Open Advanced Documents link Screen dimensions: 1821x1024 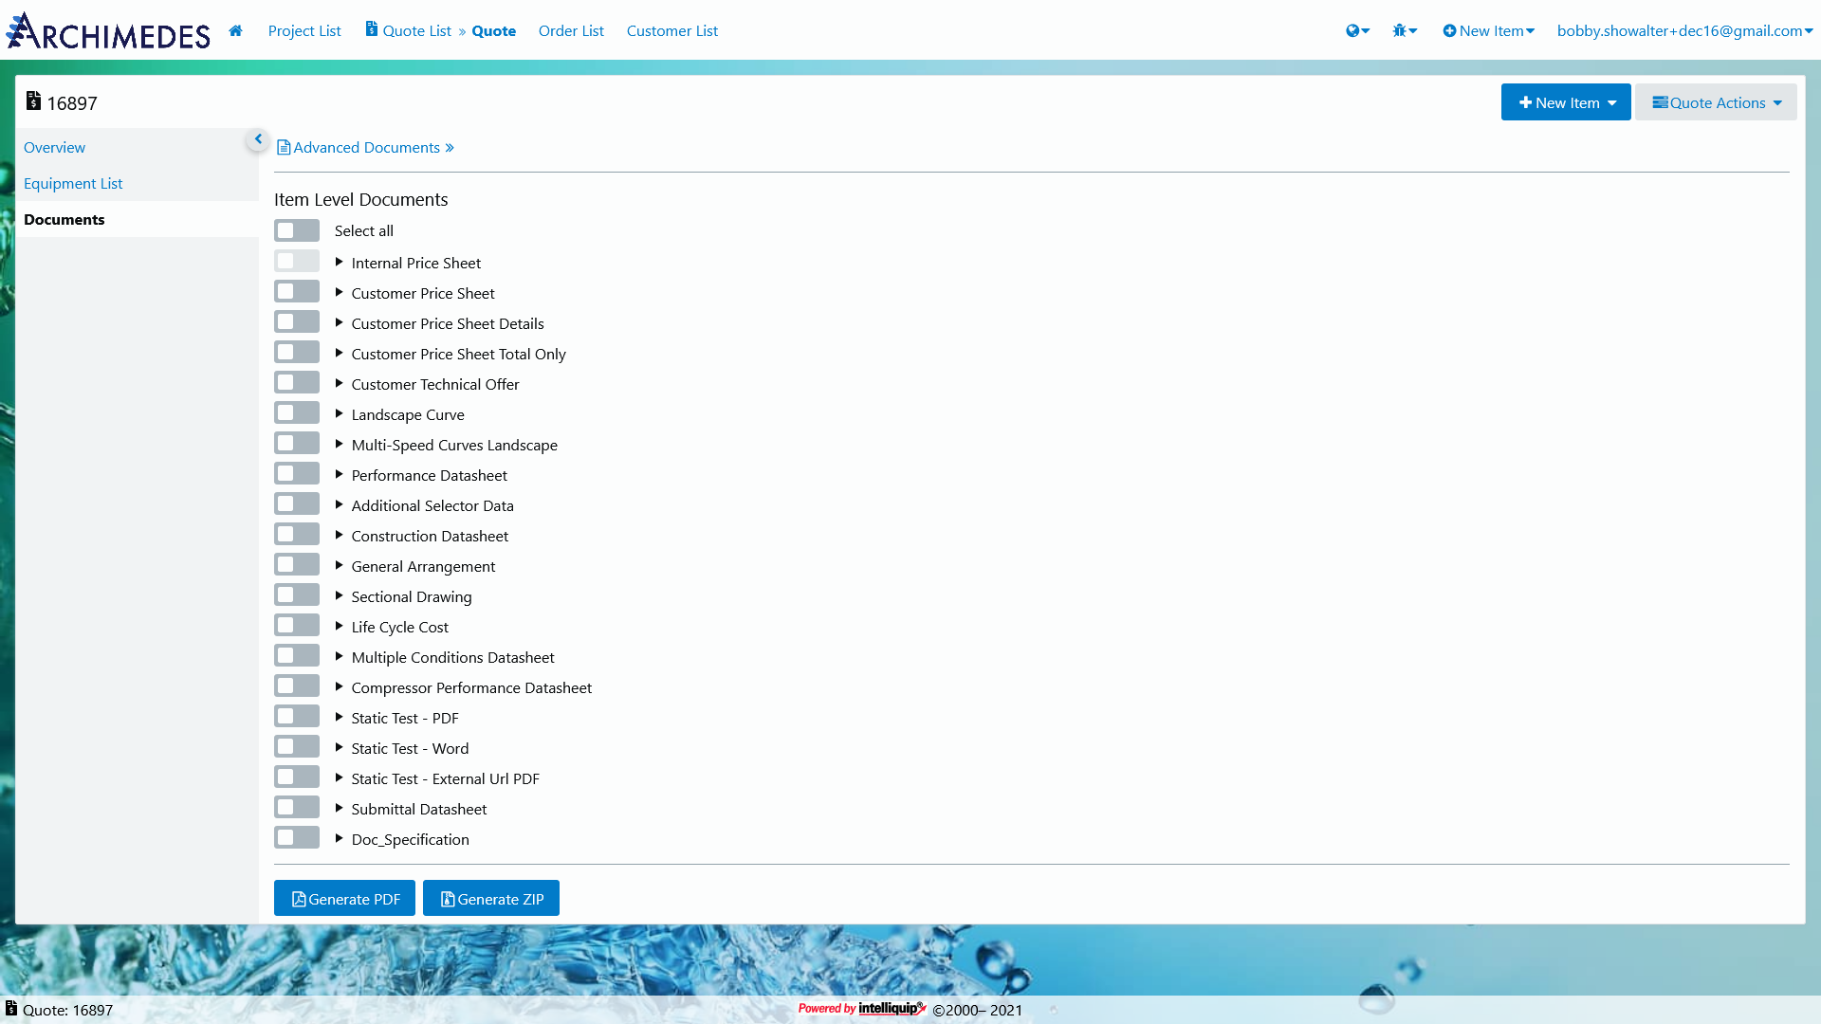[x=365, y=147]
